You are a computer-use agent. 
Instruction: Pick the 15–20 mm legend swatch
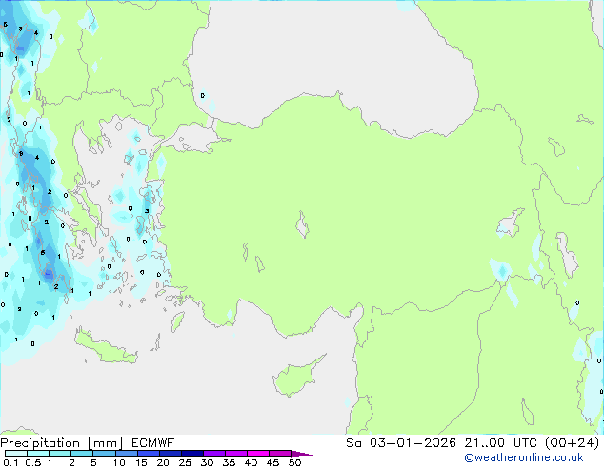point(148,454)
